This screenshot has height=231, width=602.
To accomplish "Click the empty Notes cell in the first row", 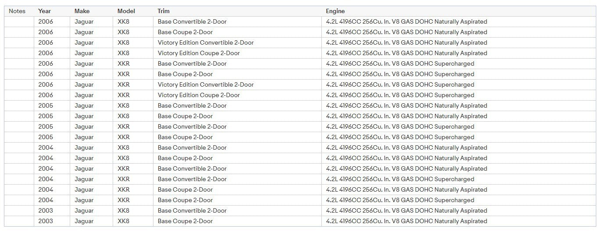I will [x=19, y=21].
